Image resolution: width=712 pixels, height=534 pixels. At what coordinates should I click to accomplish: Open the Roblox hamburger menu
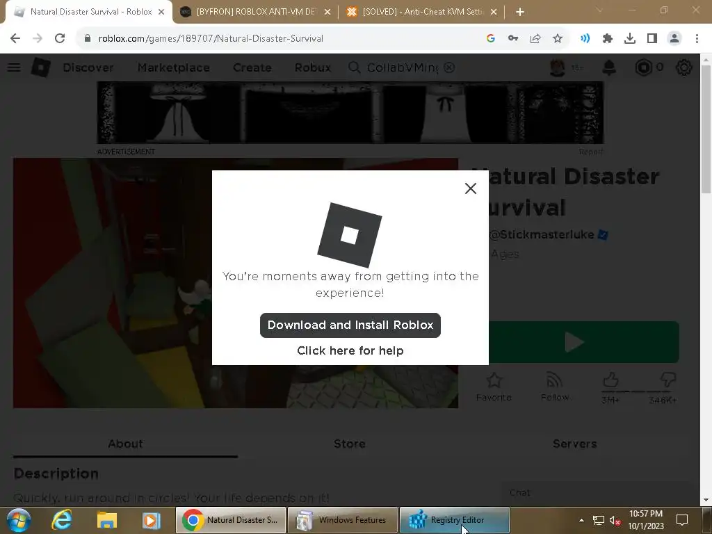tap(14, 67)
